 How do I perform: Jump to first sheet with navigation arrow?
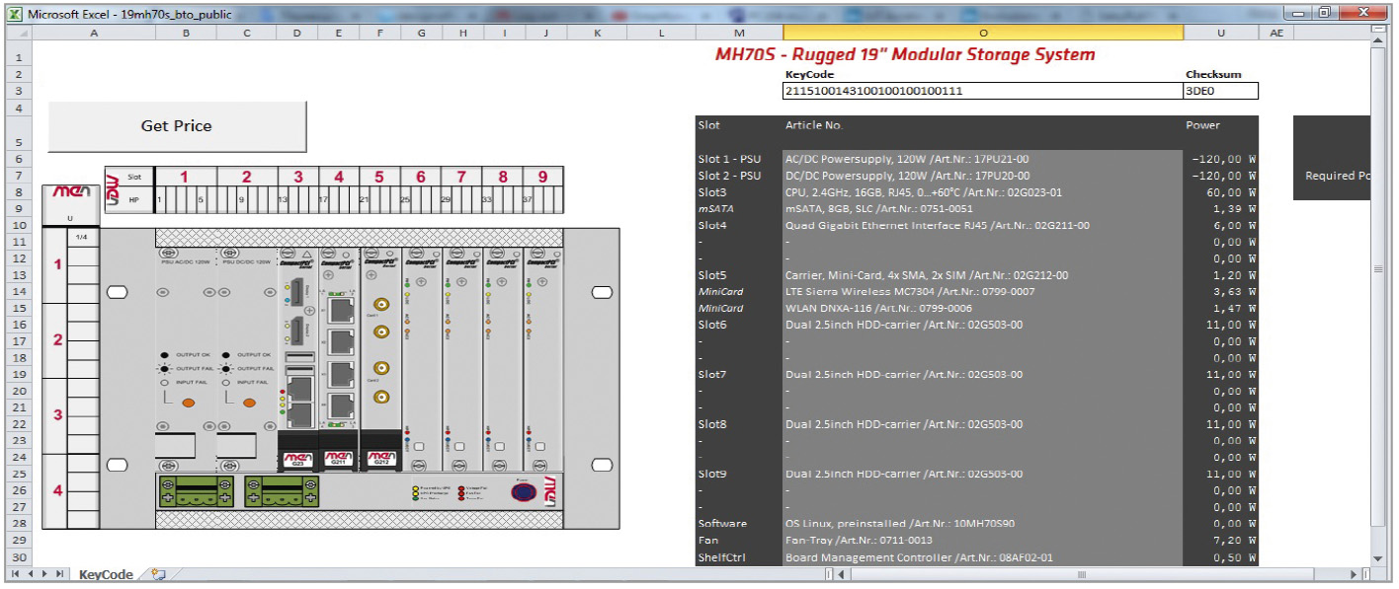tap(16, 574)
